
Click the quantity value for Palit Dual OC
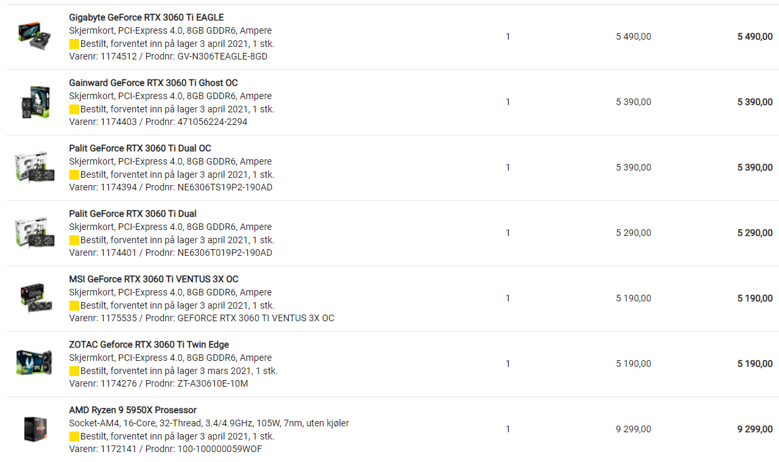click(507, 167)
